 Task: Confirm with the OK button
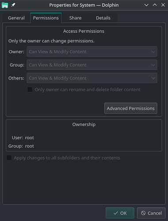click(x=120, y=213)
